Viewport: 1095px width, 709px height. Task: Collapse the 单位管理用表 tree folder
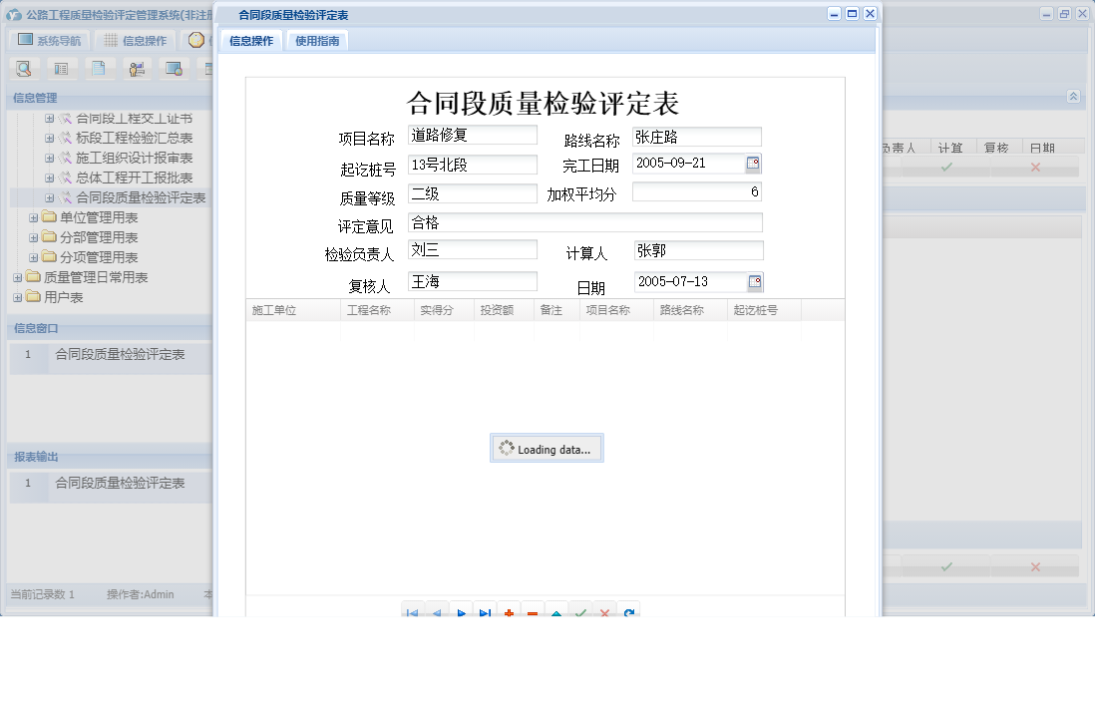(36, 217)
